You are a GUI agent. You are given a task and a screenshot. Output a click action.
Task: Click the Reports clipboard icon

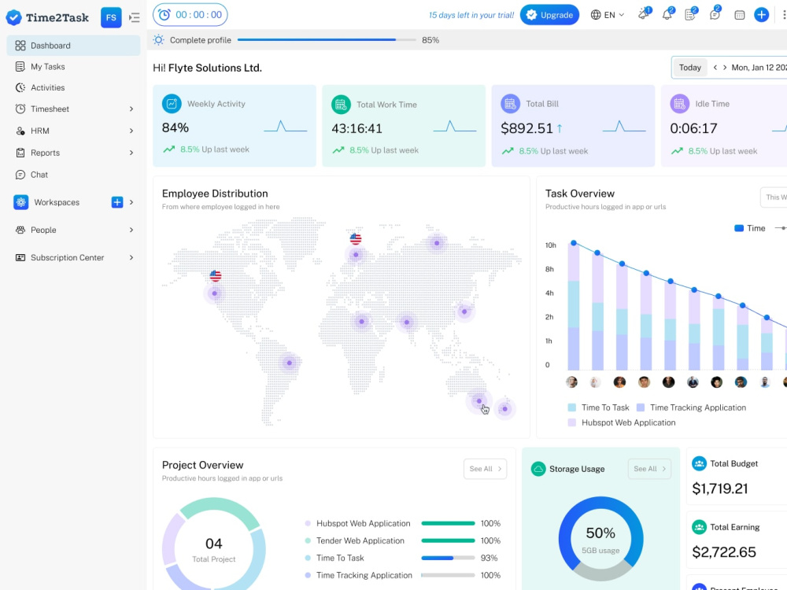[20, 153]
